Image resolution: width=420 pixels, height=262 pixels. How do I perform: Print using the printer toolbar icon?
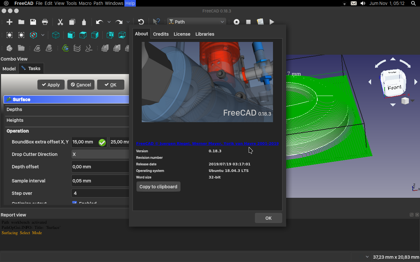(x=45, y=22)
